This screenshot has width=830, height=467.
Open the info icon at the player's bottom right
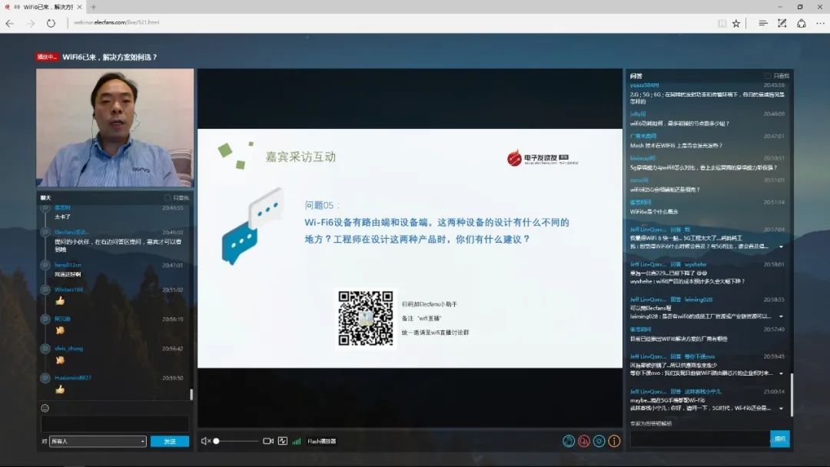coord(613,441)
